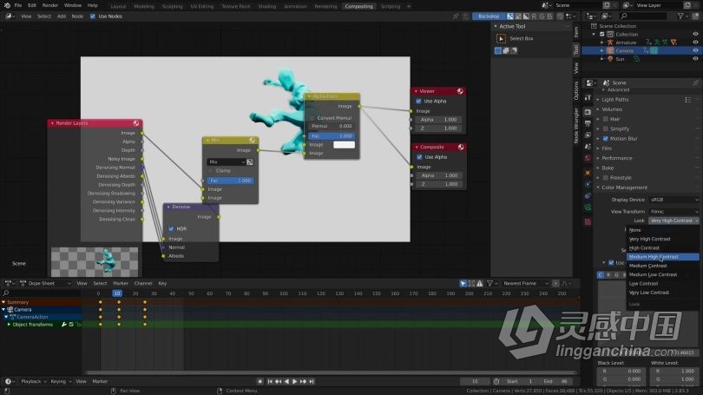This screenshot has height=395, width=703.
Task: Toggle HDR checkbox in Denoise node
Action: pos(171,228)
